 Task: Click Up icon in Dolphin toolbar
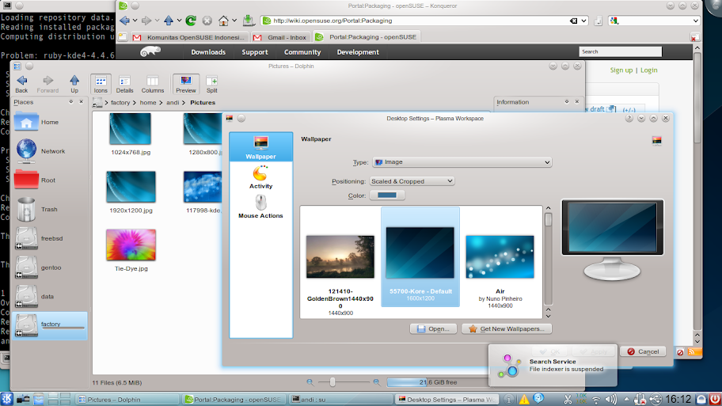pyautogui.click(x=74, y=84)
